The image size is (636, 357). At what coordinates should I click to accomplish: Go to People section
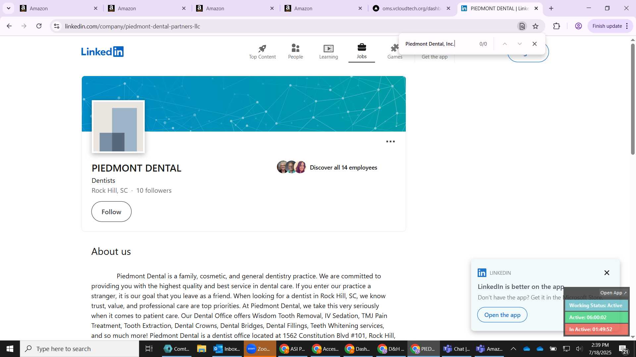pyautogui.click(x=295, y=52)
